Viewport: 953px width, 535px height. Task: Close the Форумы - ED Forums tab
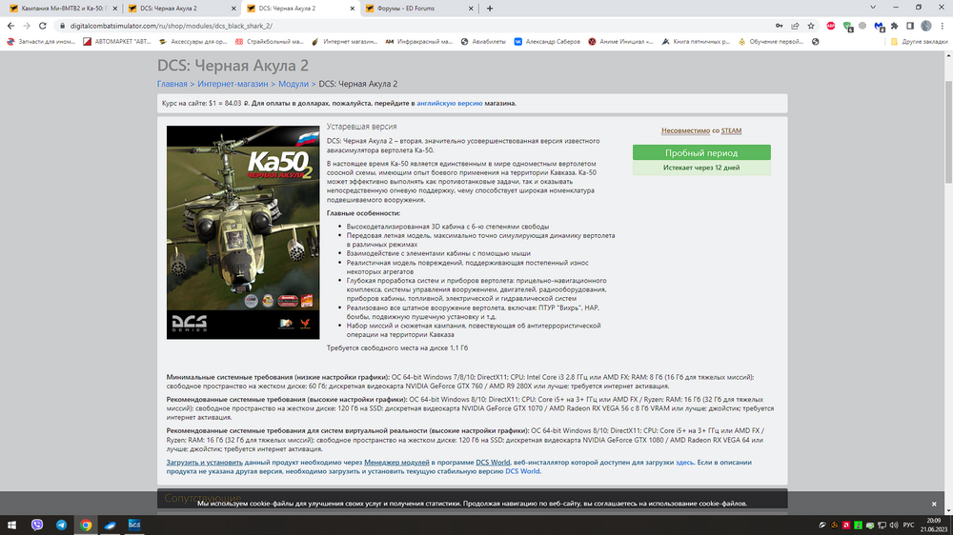[471, 9]
